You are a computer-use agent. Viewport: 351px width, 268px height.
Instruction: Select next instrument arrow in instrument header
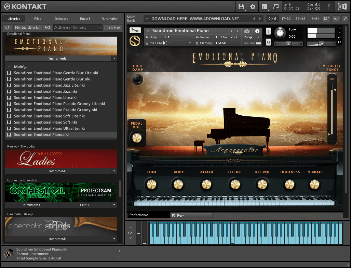(238, 31)
